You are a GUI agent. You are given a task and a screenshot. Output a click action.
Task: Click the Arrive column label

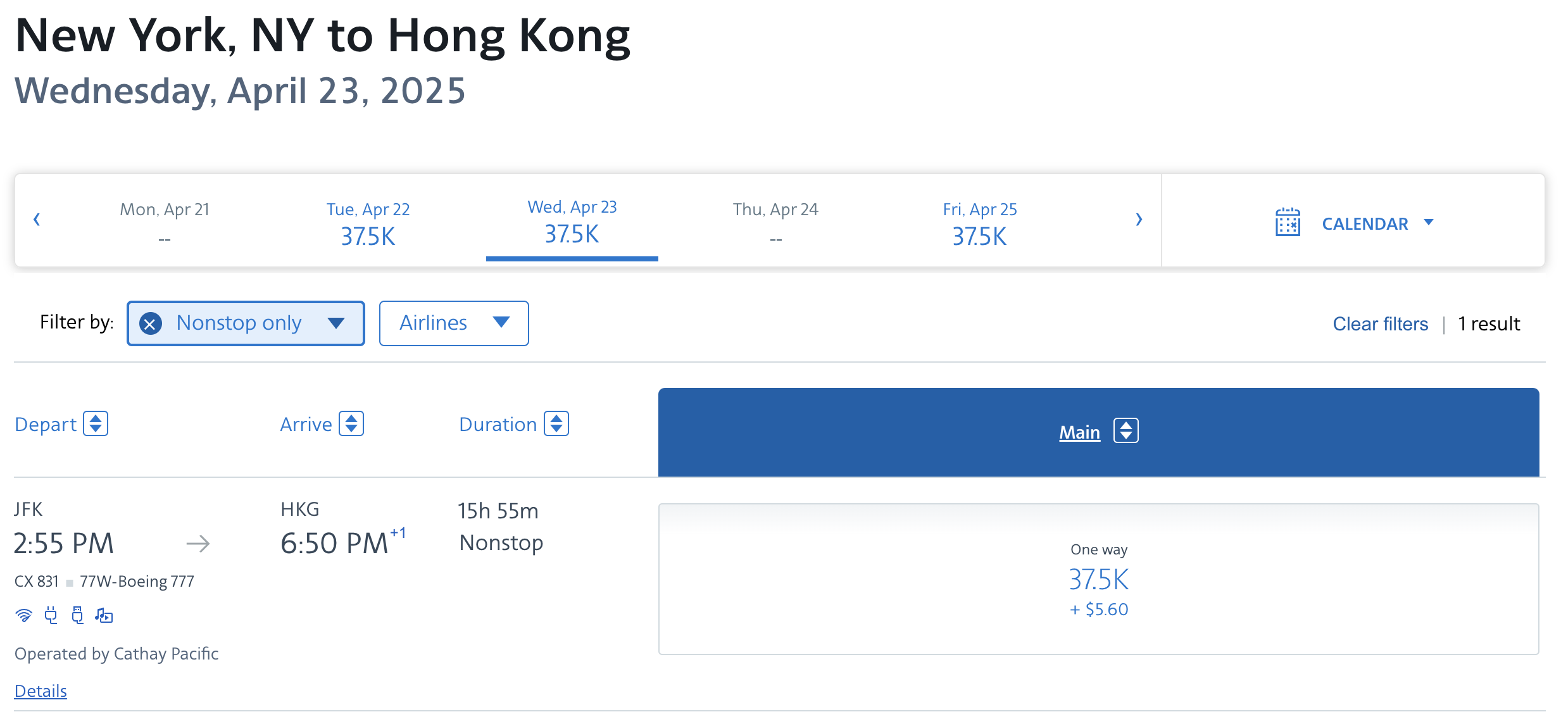click(x=306, y=424)
